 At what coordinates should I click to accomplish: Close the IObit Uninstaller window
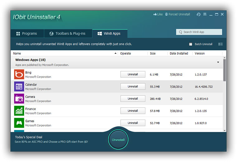coord(222,14)
